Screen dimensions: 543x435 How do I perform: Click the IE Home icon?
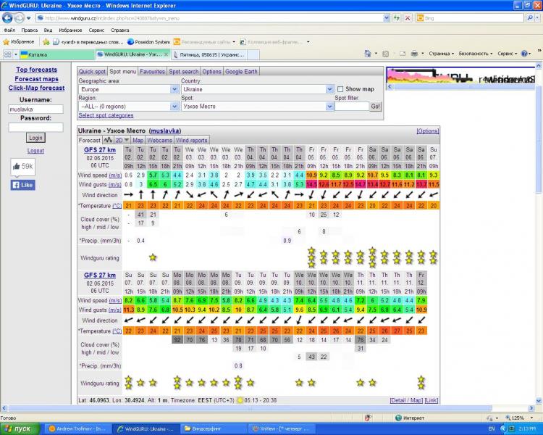[368, 54]
